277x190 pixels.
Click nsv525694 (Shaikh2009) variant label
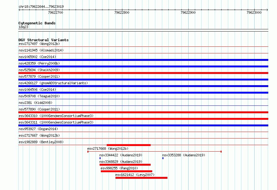click(39, 70)
